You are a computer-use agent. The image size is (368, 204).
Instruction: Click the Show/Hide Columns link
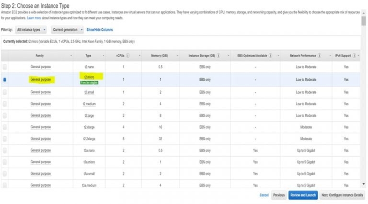[x=100, y=30]
